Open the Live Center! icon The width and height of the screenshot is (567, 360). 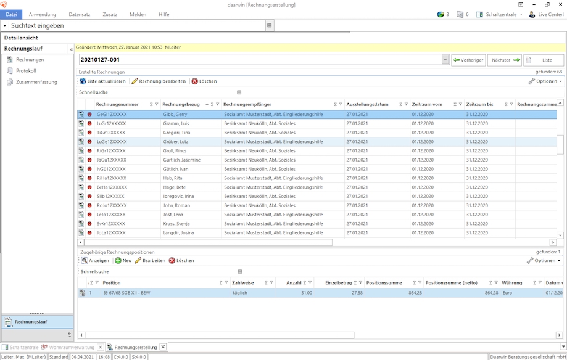tap(532, 14)
